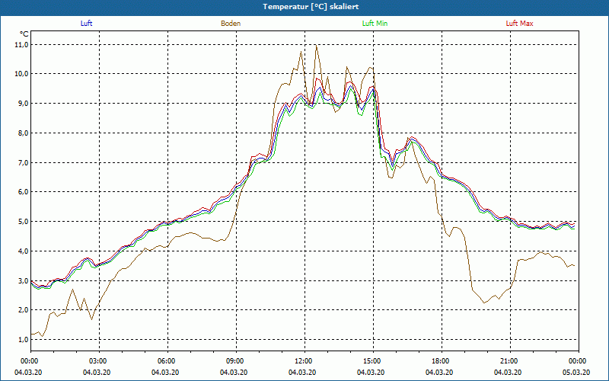Click the 18:00 time label
The image size is (609, 381).
[442, 361]
